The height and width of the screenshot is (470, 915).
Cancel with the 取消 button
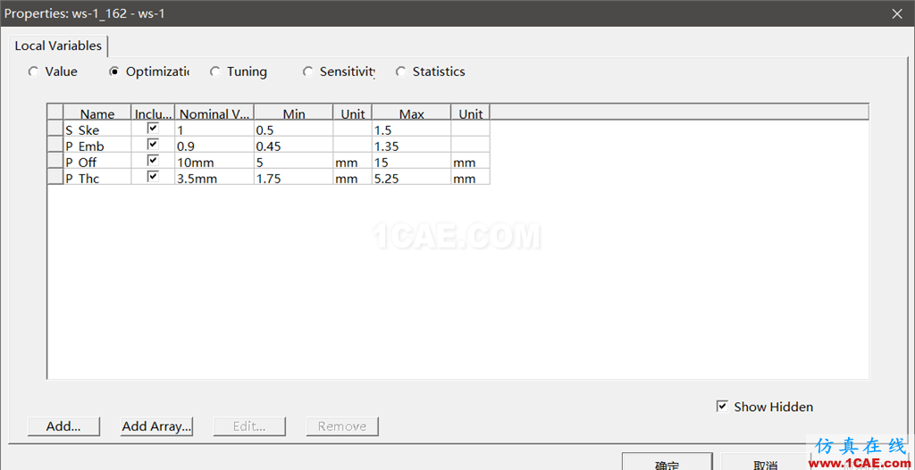765,462
